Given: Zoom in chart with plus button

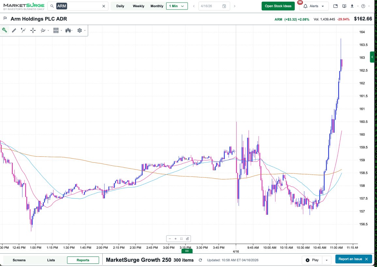Looking at the screenshot, I should coord(176,239).
